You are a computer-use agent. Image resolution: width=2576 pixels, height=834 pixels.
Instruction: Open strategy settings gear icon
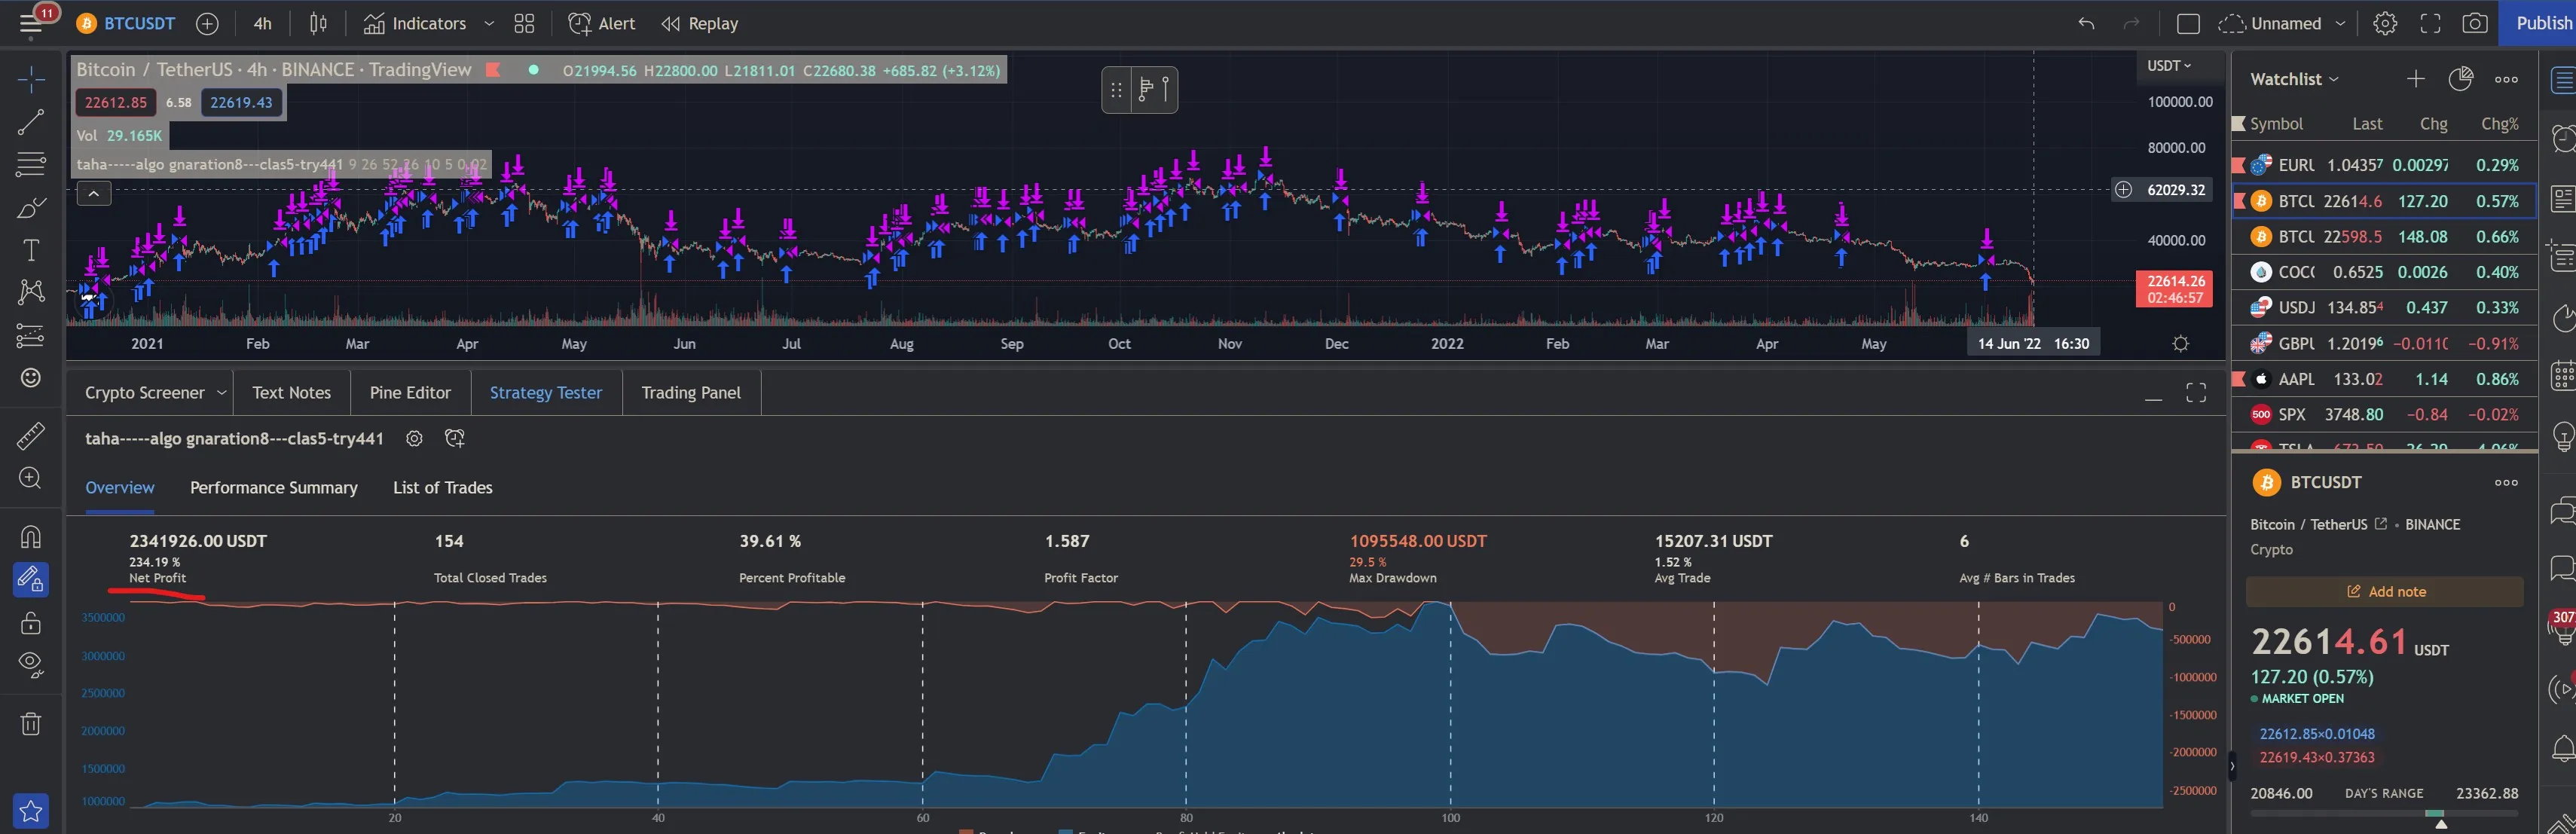tap(414, 438)
